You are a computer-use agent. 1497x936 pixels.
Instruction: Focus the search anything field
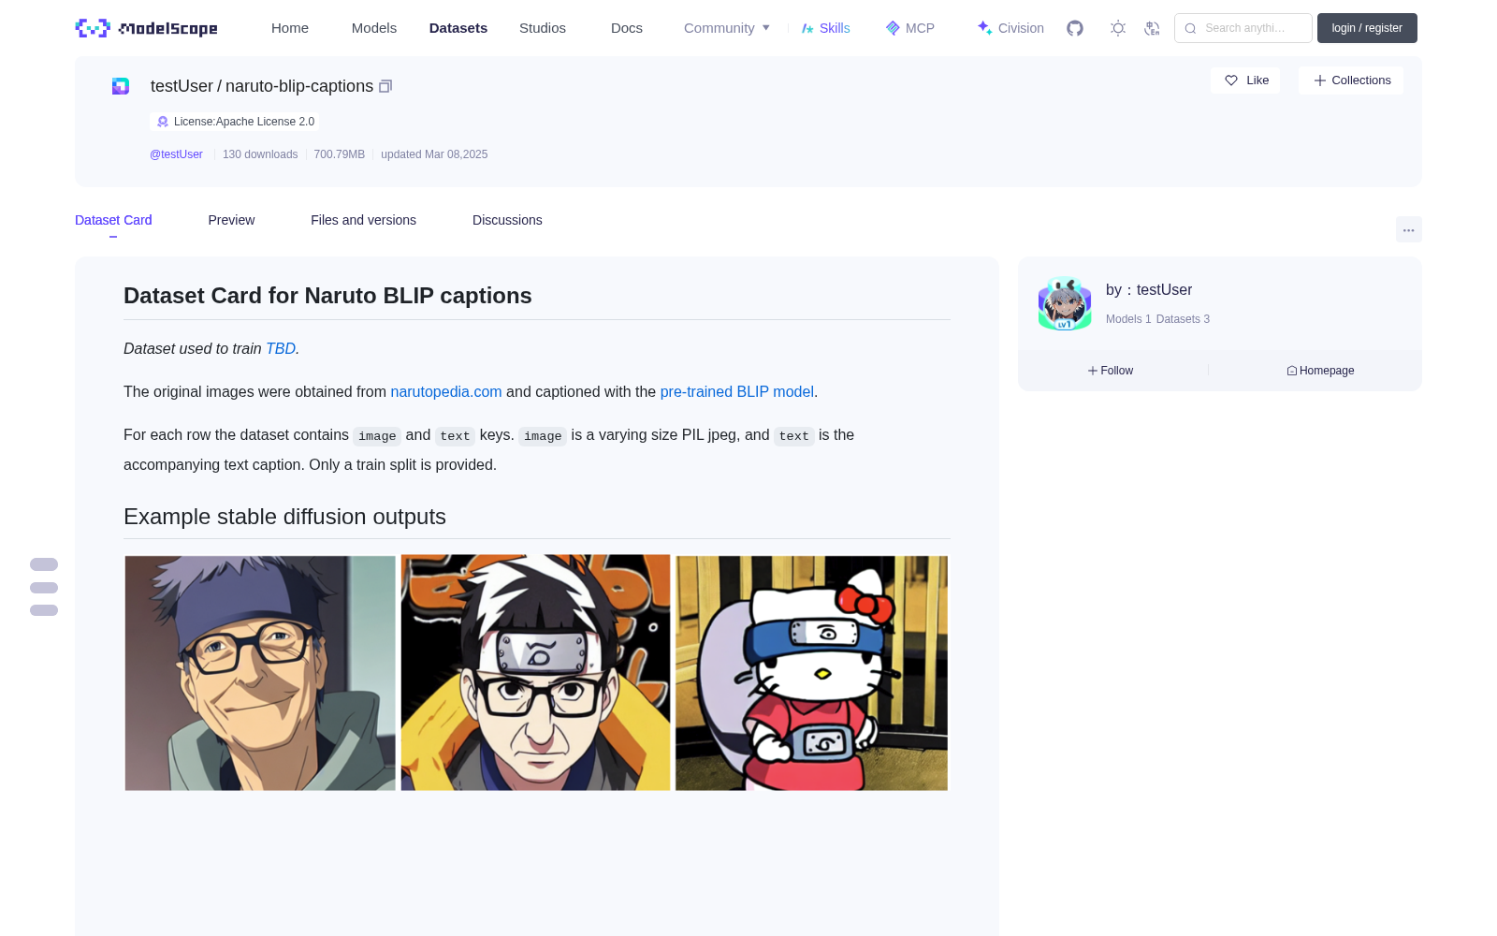click(x=1243, y=28)
